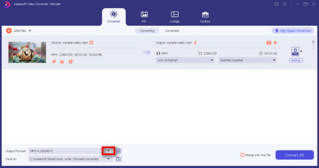Rename output with the pencil icon
This screenshot has height=168, width=319.
tap(196, 43)
